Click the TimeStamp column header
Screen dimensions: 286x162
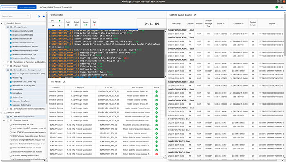pyautogui.click(x=176, y=23)
